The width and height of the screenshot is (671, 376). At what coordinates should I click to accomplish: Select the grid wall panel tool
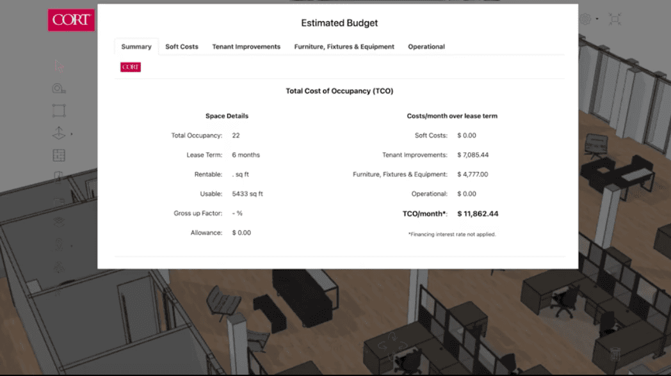click(x=59, y=155)
